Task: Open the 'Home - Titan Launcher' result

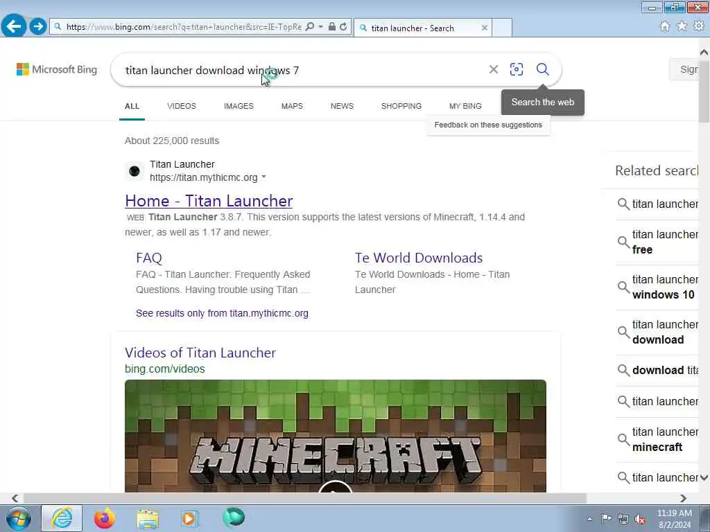Action: [x=209, y=201]
